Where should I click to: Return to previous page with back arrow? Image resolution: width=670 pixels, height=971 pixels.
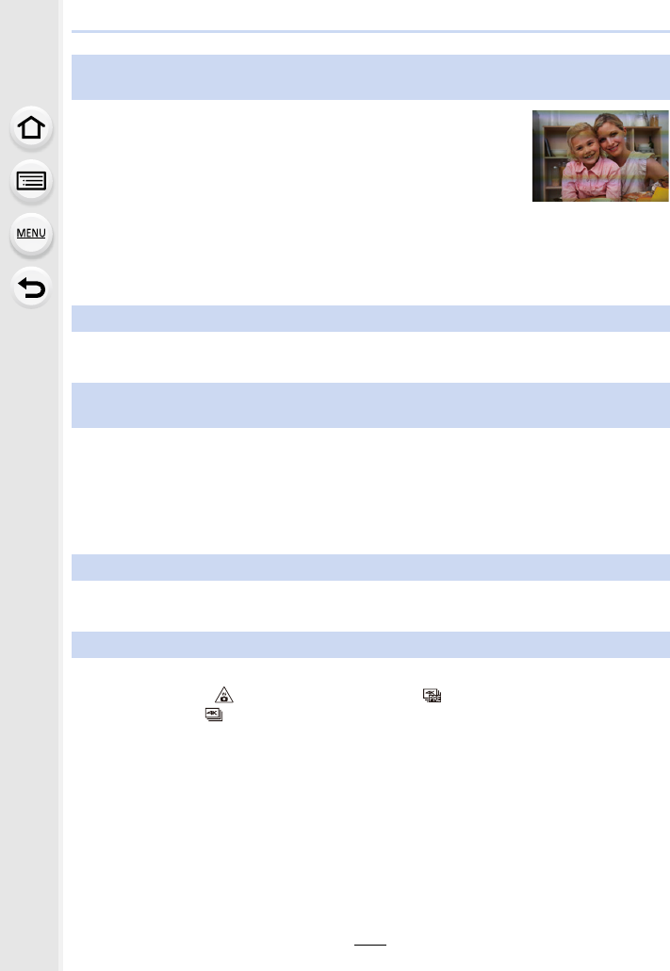pyautogui.click(x=31, y=288)
